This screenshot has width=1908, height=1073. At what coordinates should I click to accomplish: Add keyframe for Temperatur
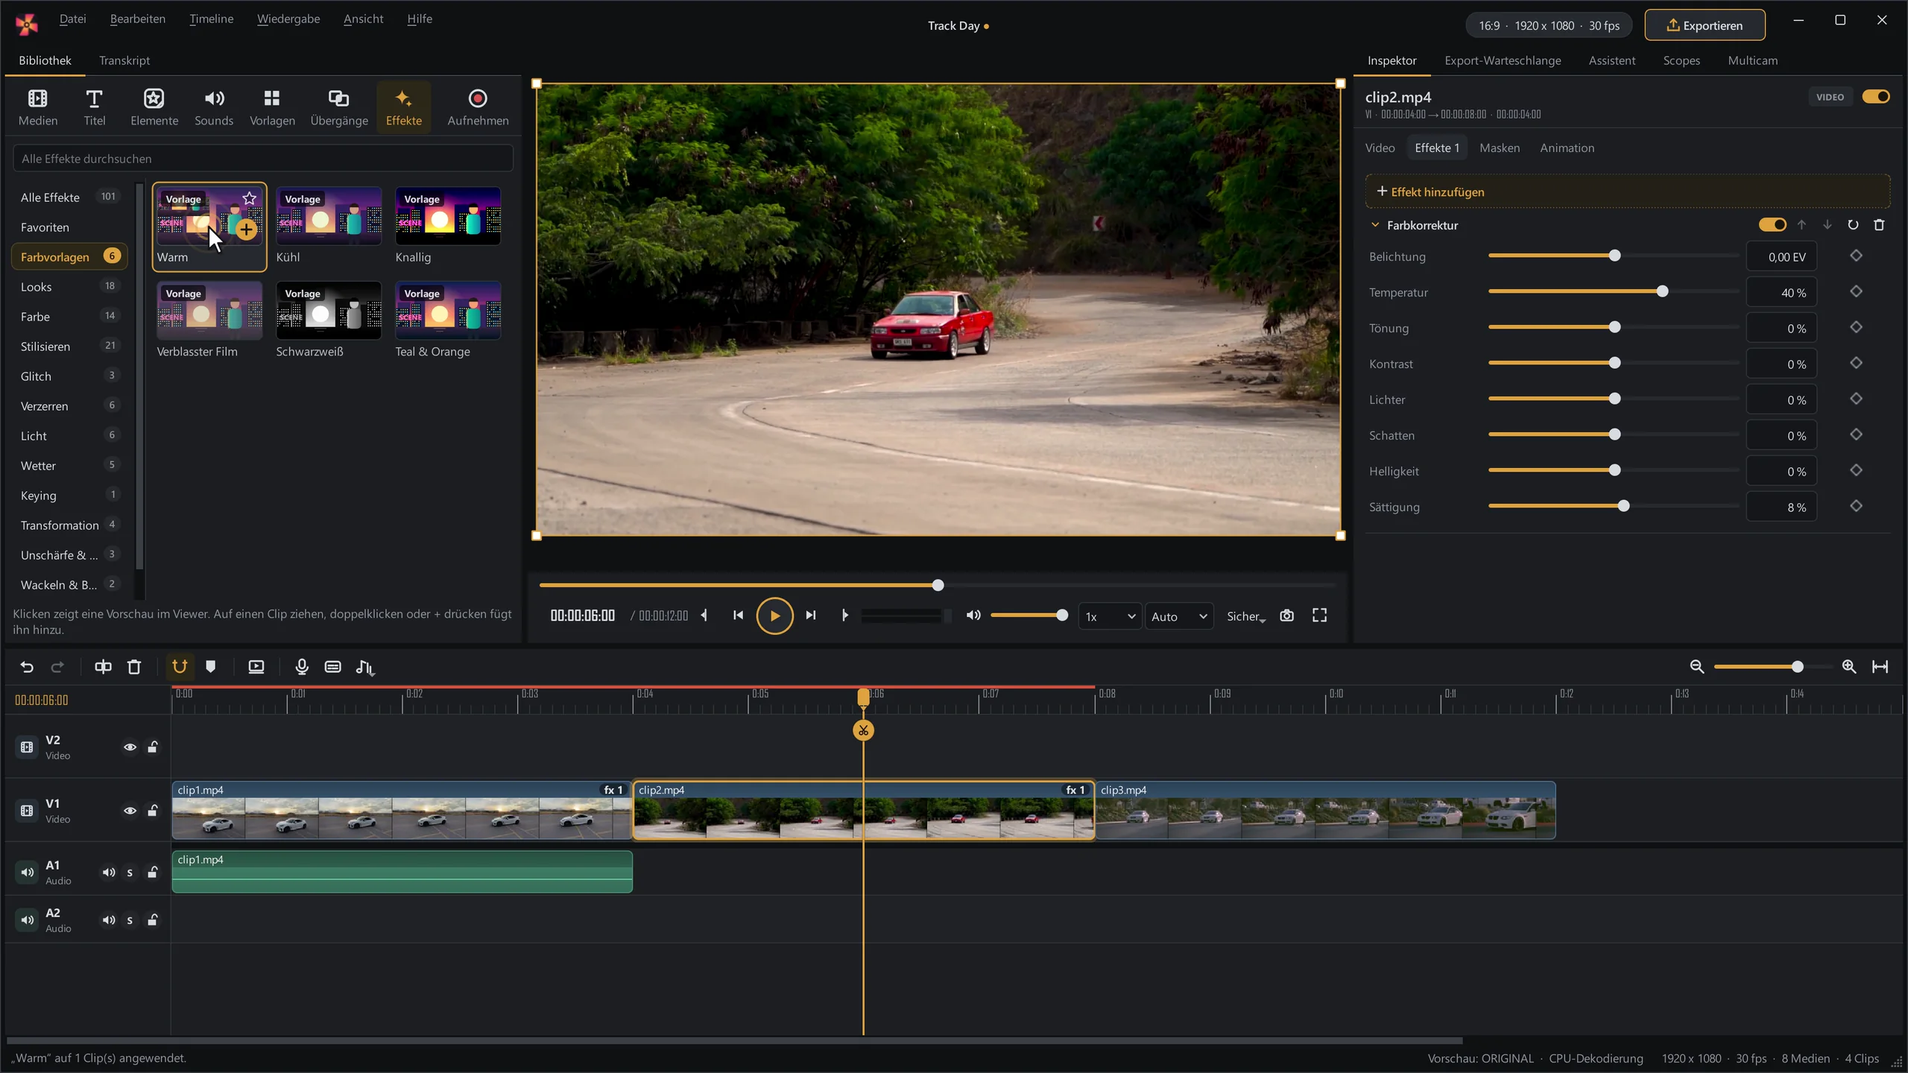coord(1856,292)
